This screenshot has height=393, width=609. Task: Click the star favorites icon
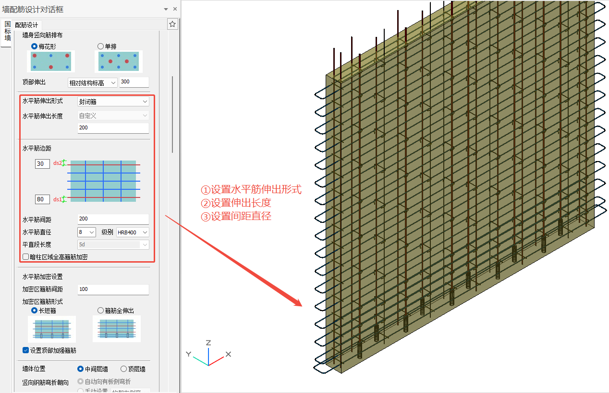172,24
